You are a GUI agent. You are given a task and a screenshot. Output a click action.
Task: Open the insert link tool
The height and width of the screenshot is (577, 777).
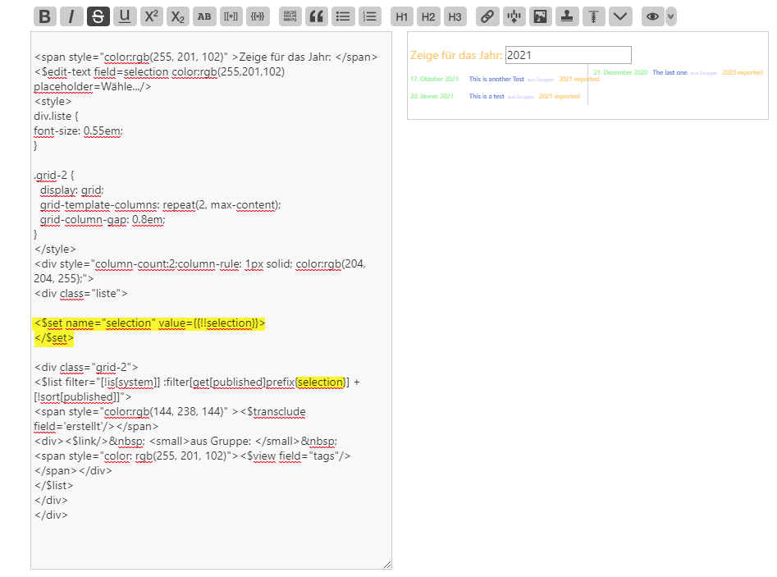(x=487, y=16)
